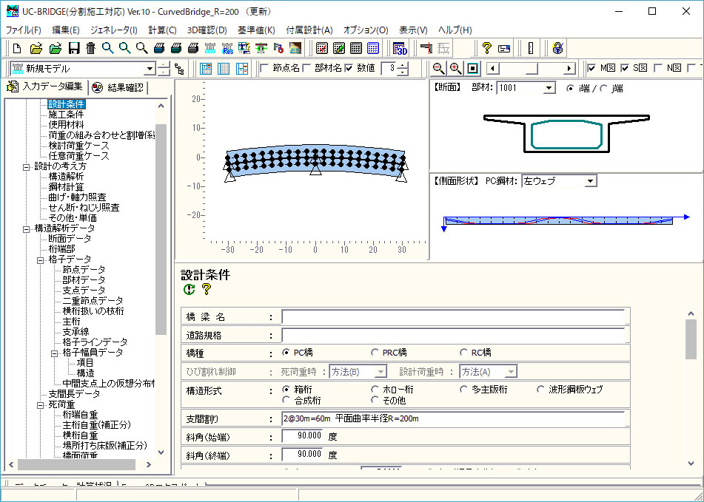Viewport: 704px width, 502px height.
Task: Click the gray printer icon
Action: point(193,48)
